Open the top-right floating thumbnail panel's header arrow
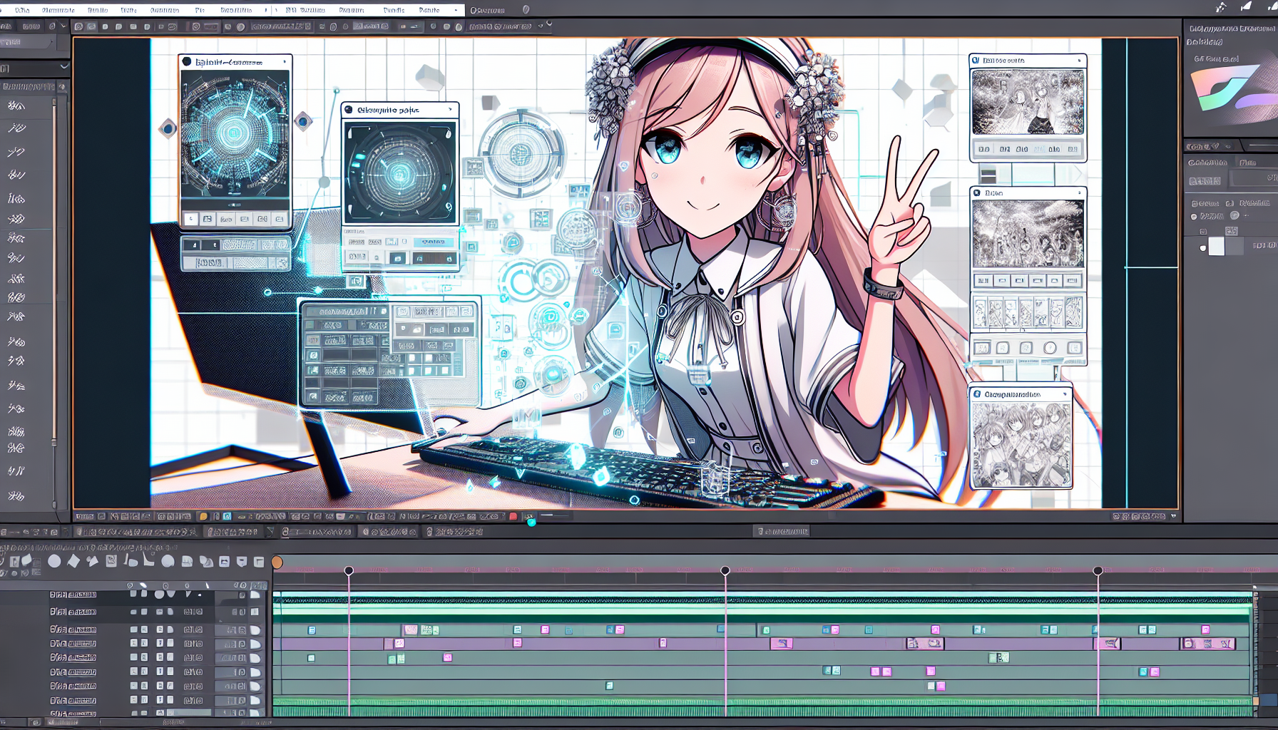The image size is (1278, 730). point(1079,61)
